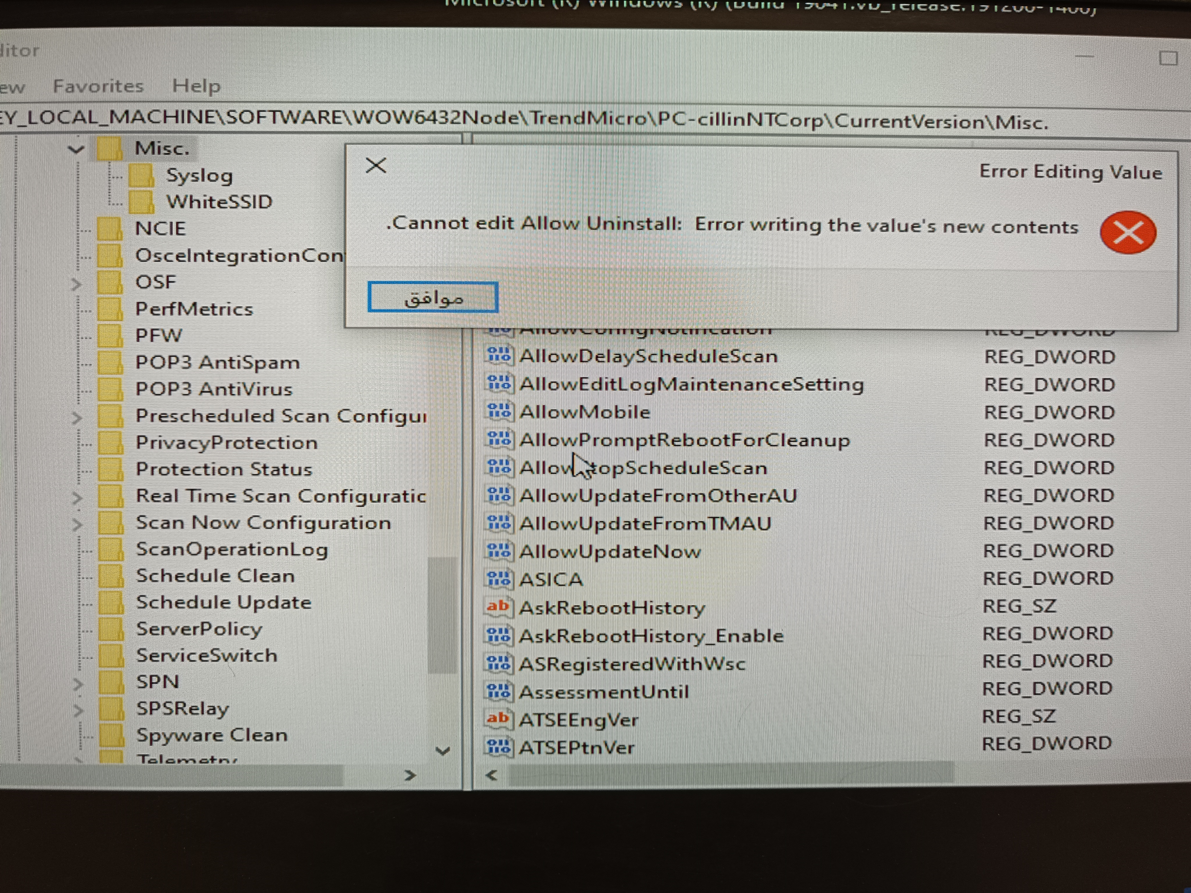1191x893 pixels.
Task: Collapse the Misc. key
Action: pyautogui.click(x=76, y=149)
